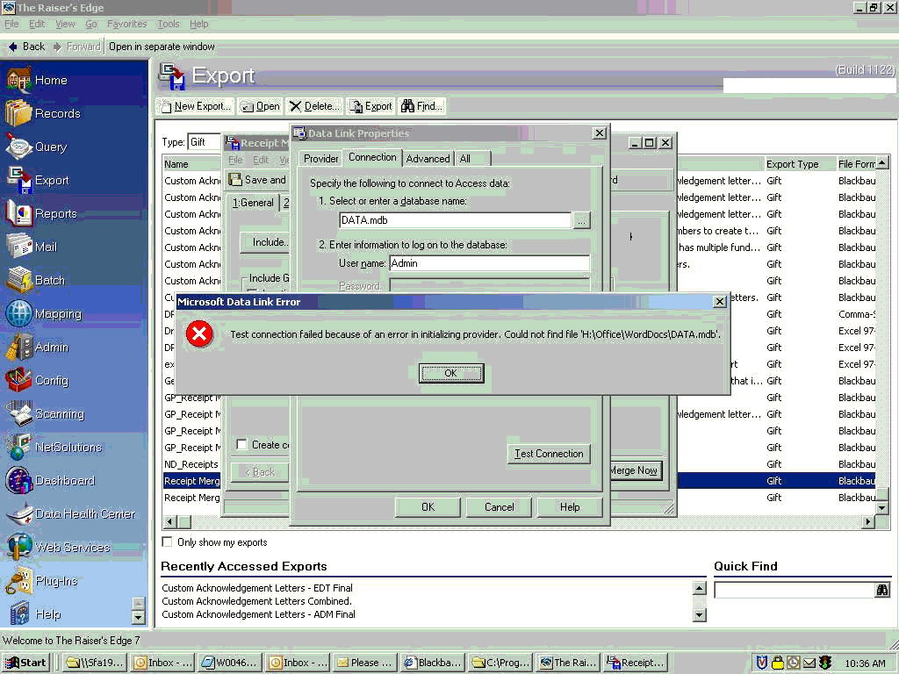Open Data Health Center
The height and width of the screenshot is (674, 899).
point(70,513)
